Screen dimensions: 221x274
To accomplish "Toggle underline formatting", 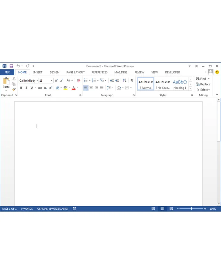I will (32, 88).
